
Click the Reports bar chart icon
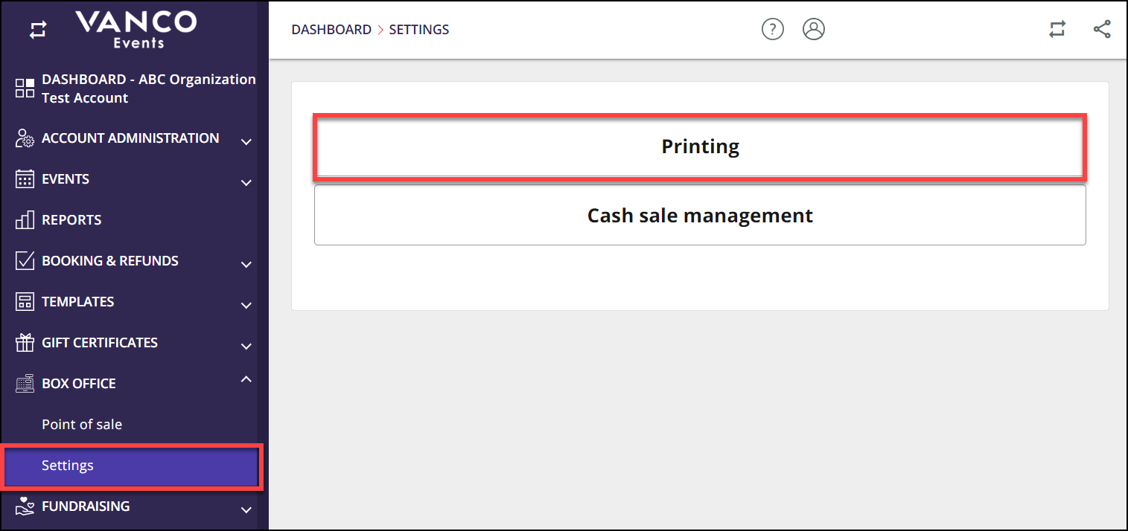point(25,220)
